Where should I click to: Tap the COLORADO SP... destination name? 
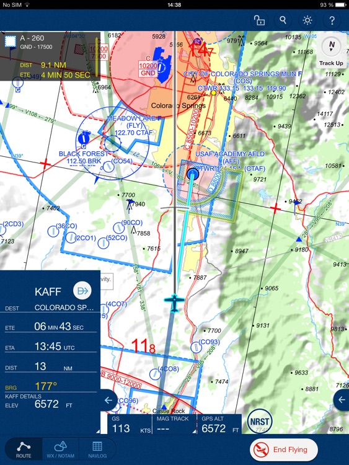[64, 308]
